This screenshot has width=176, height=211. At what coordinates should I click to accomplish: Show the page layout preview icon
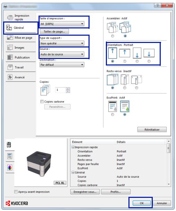coord(10,156)
